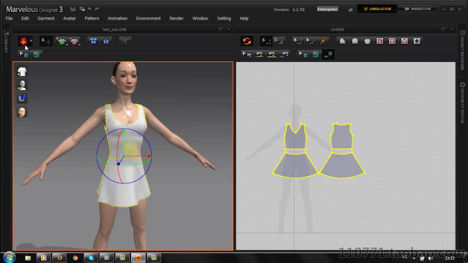Open the Avatar menu
Viewport: 468px width, 263px height.
[69, 18]
